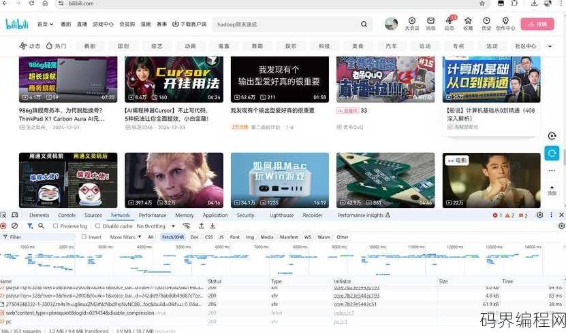
Task: Click the browser reload button
Action: click(31, 3)
